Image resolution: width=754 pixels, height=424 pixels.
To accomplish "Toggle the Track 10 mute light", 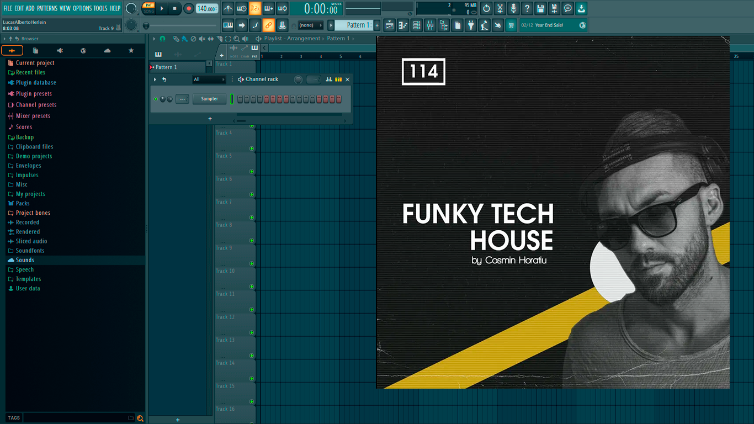I will pyautogui.click(x=252, y=287).
